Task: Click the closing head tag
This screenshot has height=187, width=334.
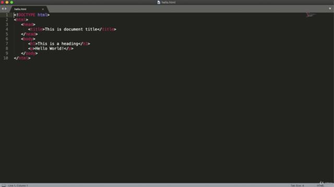Action: 29,34
